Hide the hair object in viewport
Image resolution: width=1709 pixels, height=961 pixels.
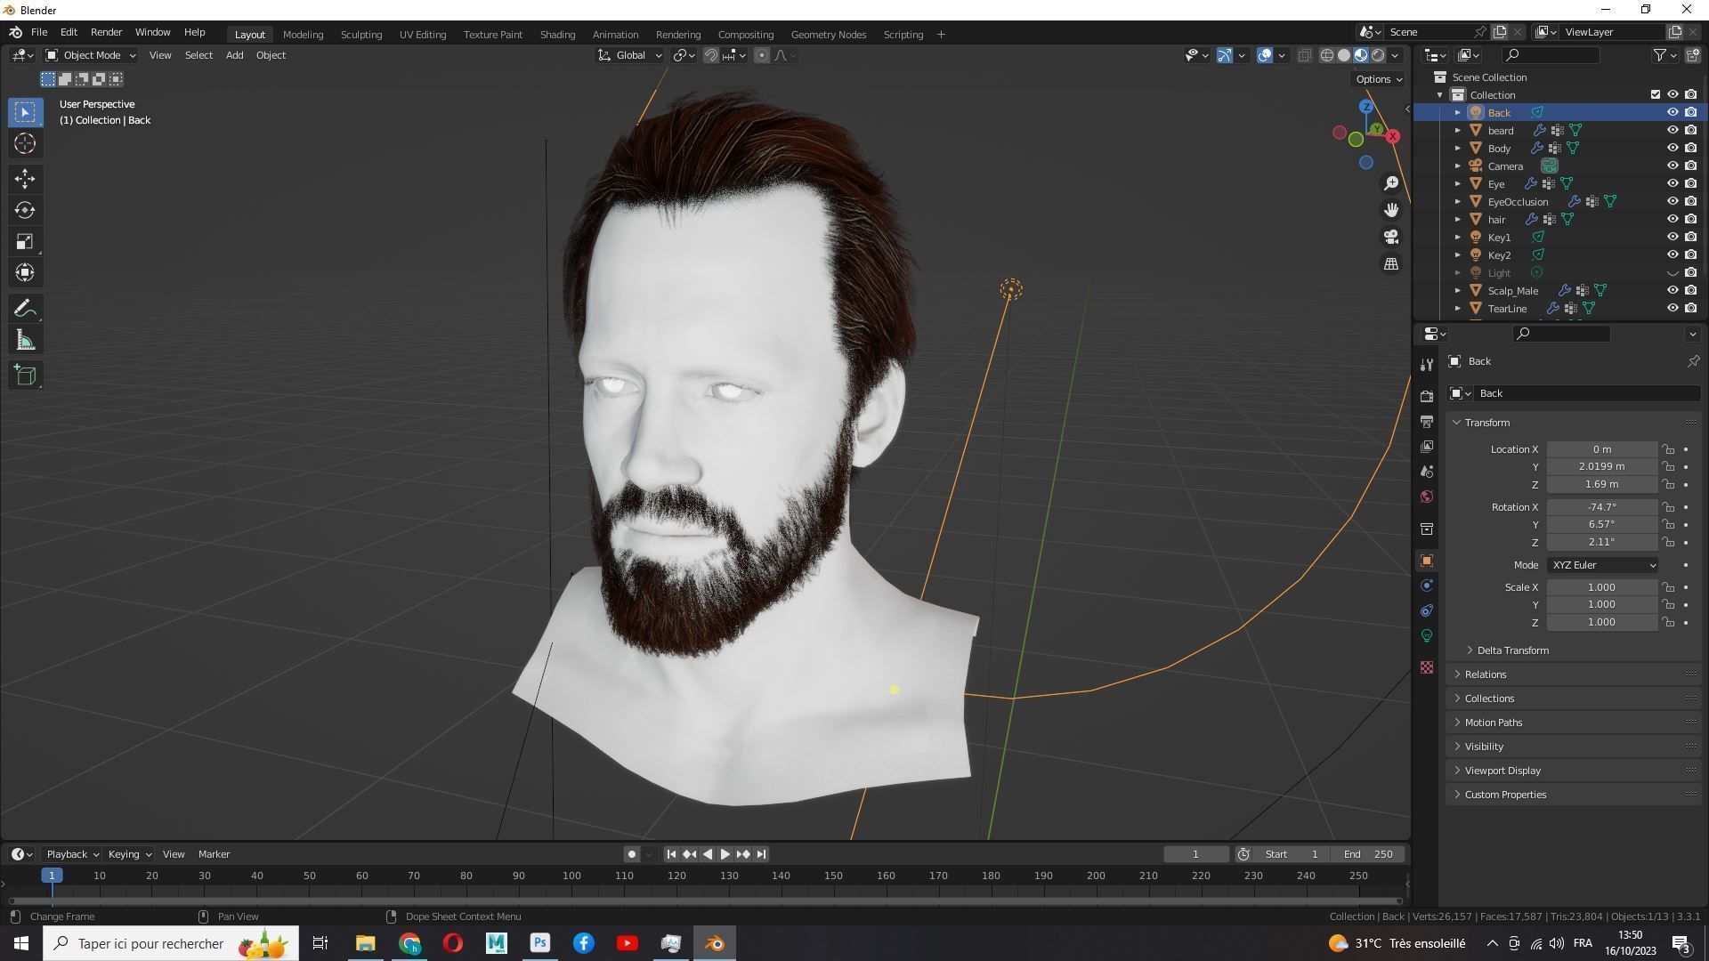1673,219
